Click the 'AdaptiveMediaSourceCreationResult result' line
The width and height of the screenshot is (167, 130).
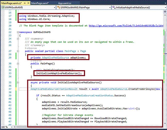[x=96, y=89]
